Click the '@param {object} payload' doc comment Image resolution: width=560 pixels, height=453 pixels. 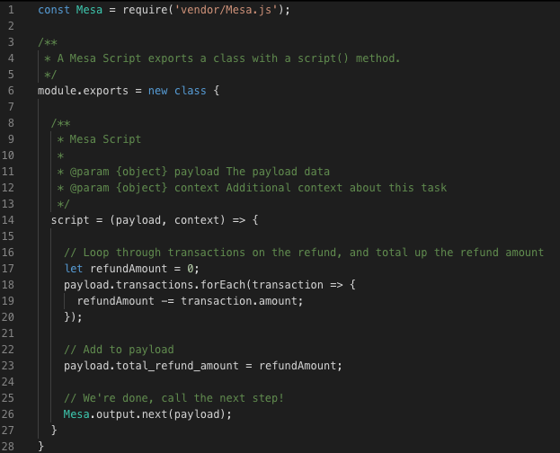click(x=145, y=172)
